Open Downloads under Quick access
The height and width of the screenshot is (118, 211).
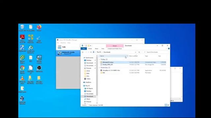coord(90,63)
